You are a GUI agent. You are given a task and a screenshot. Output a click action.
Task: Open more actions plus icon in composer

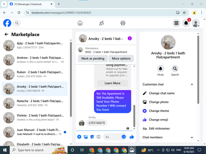(79, 137)
